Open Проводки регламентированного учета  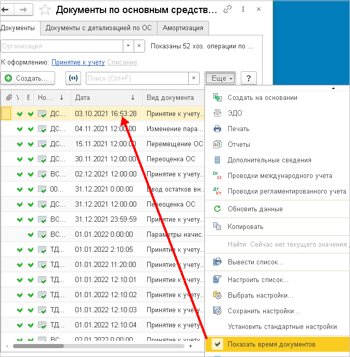[x=277, y=192]
